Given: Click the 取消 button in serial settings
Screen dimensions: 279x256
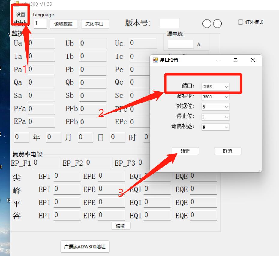Looking at the screenshot, I should (x=228, y=151).
